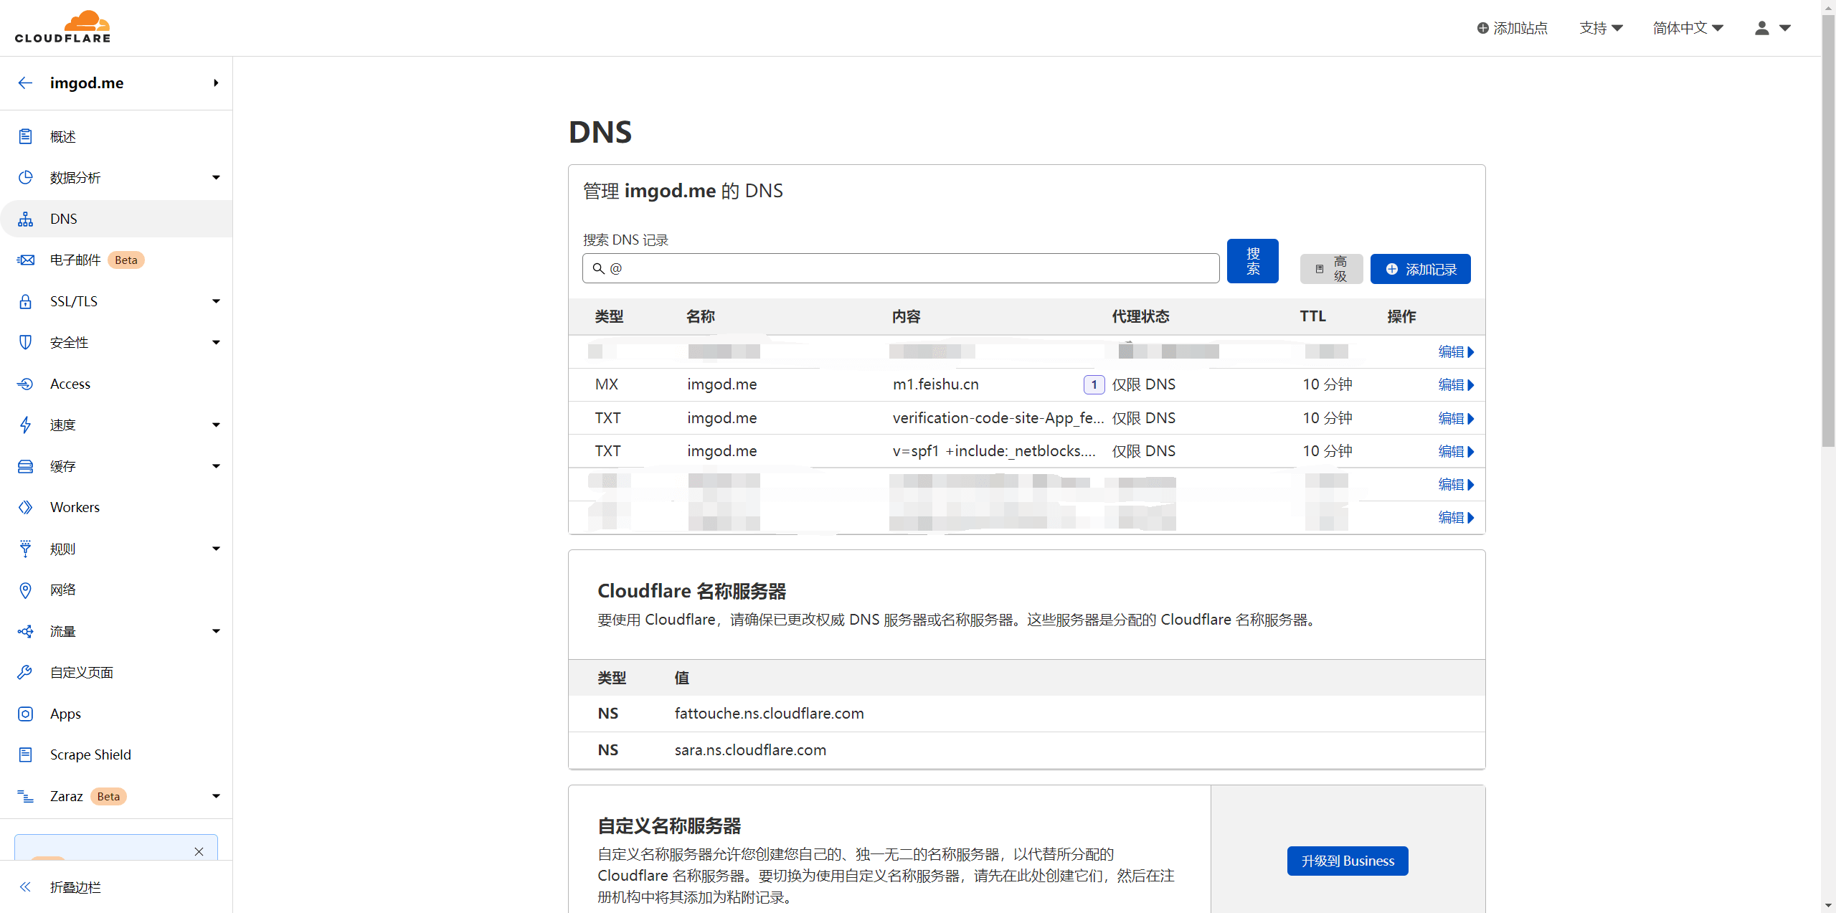Click the DNS record search field

pyautogui.click(x=901, y=268)
